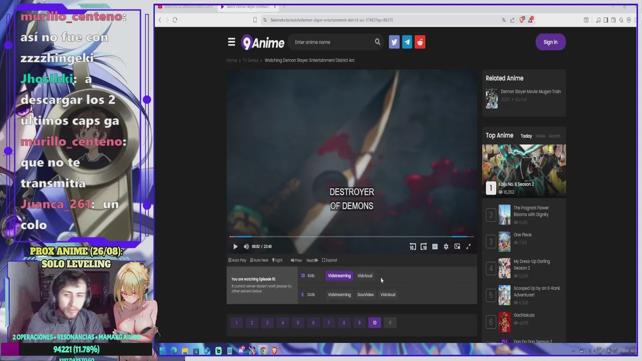Switch to the Week tab

point(540,136)
